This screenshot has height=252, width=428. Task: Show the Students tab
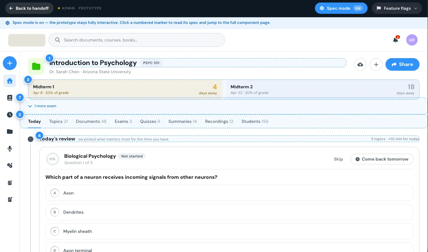(x=255, y=122)
